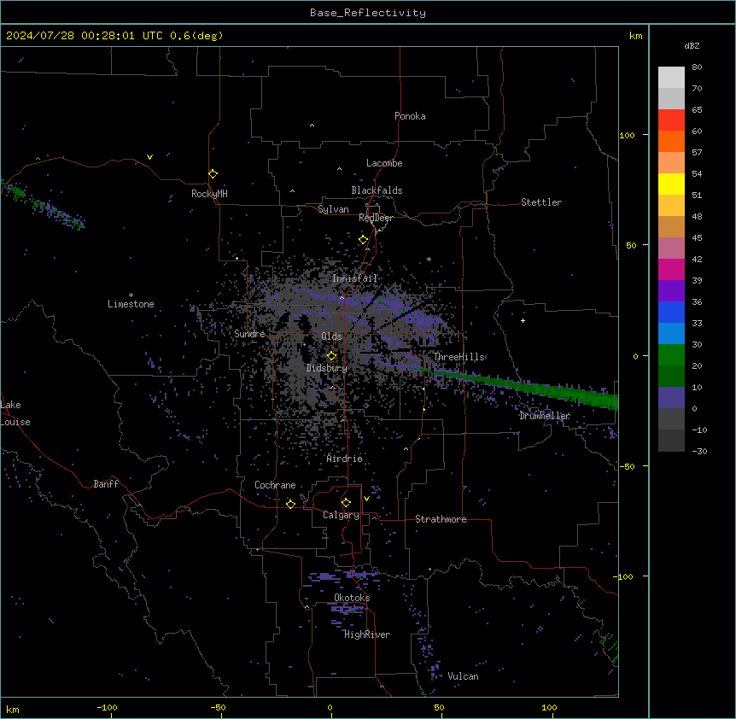
Task: Click the lightest gray 70-80 dBZ legend swatch
Action: 671,78
